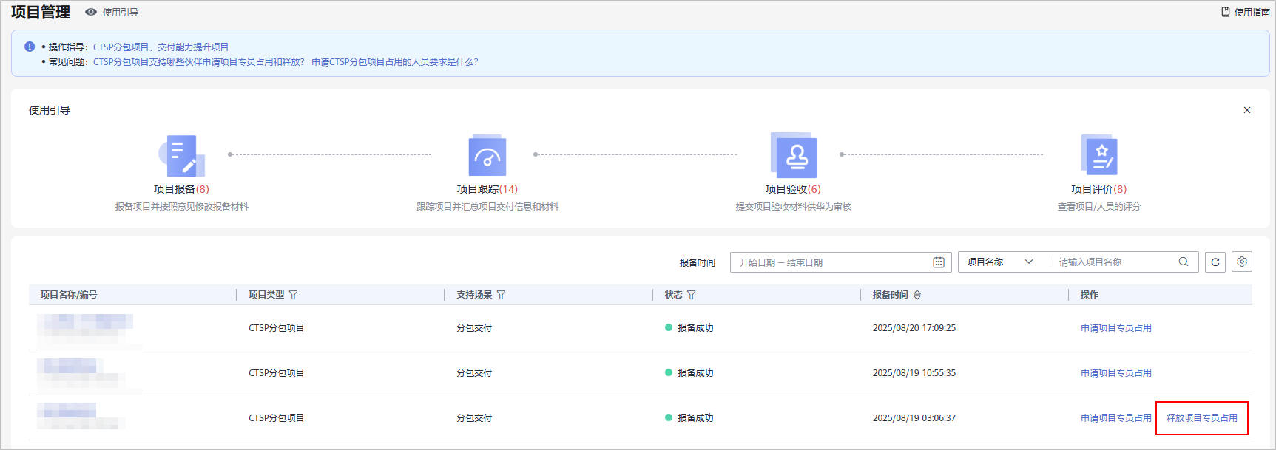This screenshot has width=1276, height=450.
Task: Open the 状态 column filter
Action: click(x=691, y=295)
